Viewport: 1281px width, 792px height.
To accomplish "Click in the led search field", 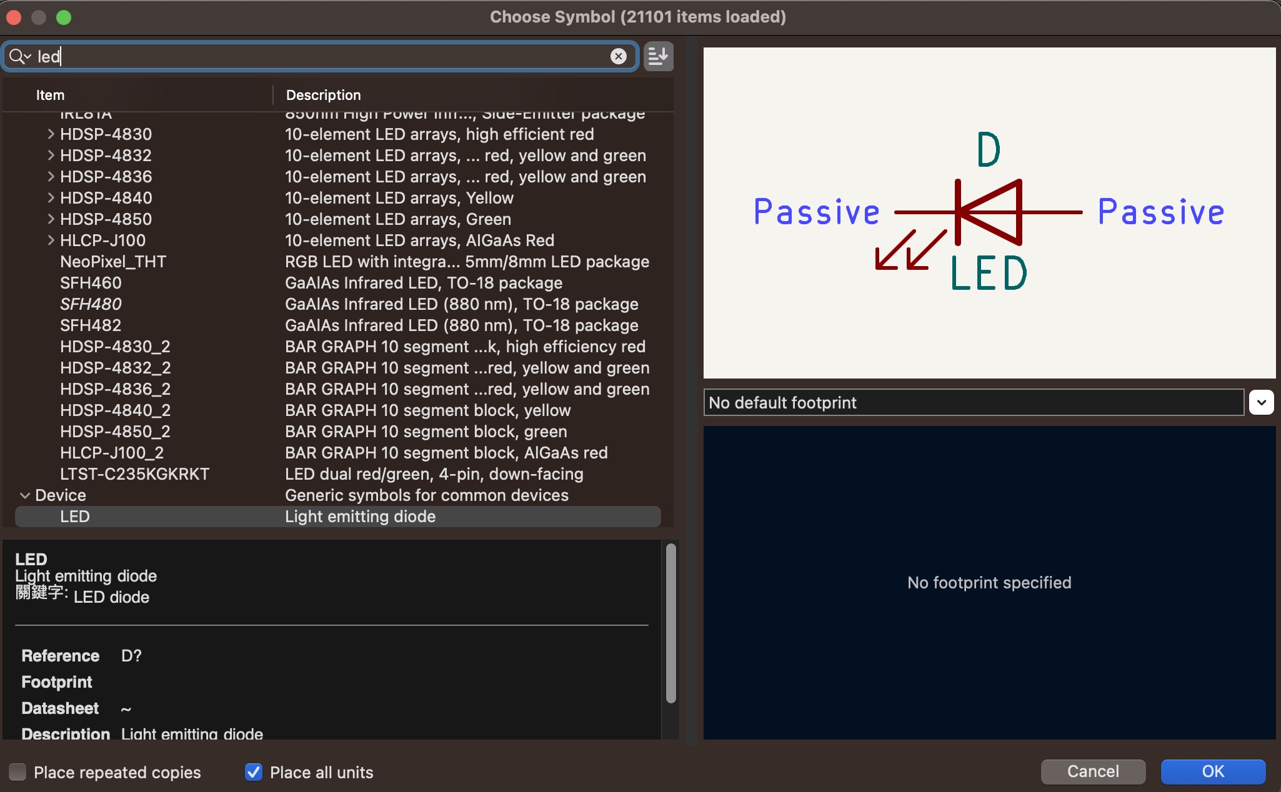I will tap(319, 56).
